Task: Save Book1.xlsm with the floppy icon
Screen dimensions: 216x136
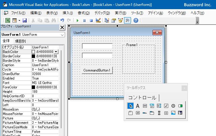Action: coord(25,20)
